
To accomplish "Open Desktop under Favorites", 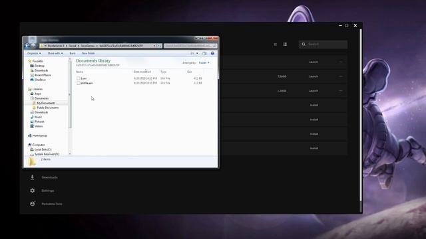I will (39, 66).
